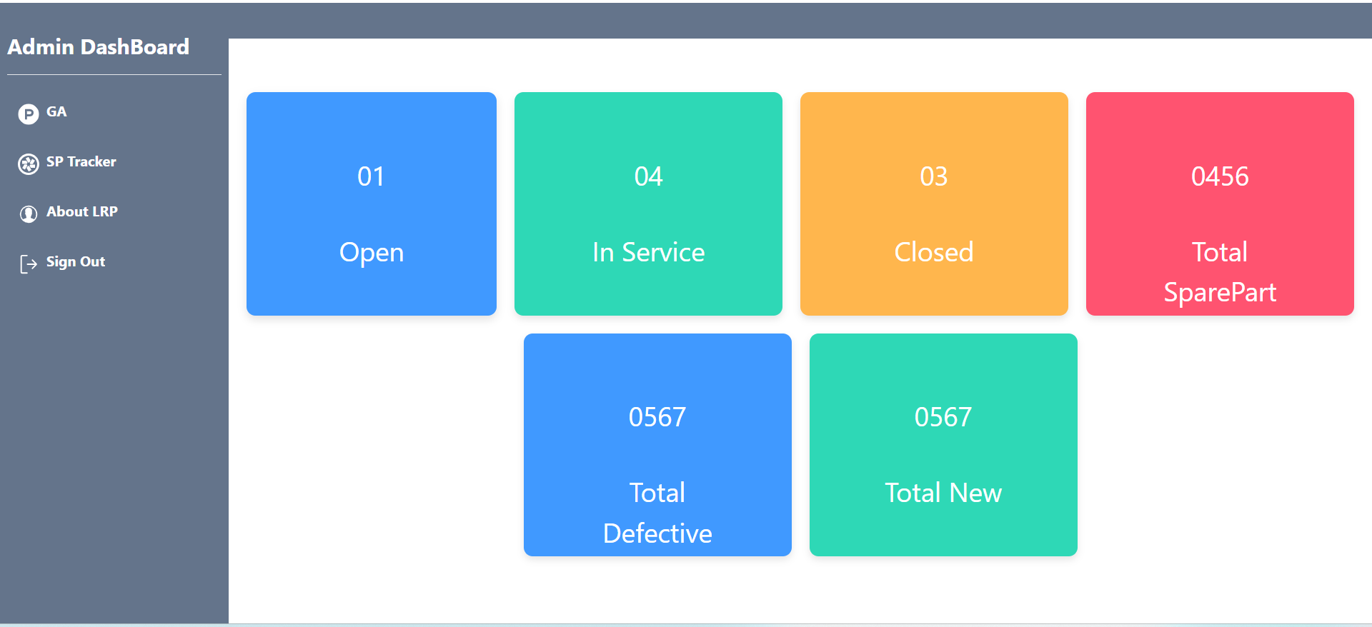Click the 01 count on Open card
Viewport: 1372px width, 627px height.
[x=372, y=176]
